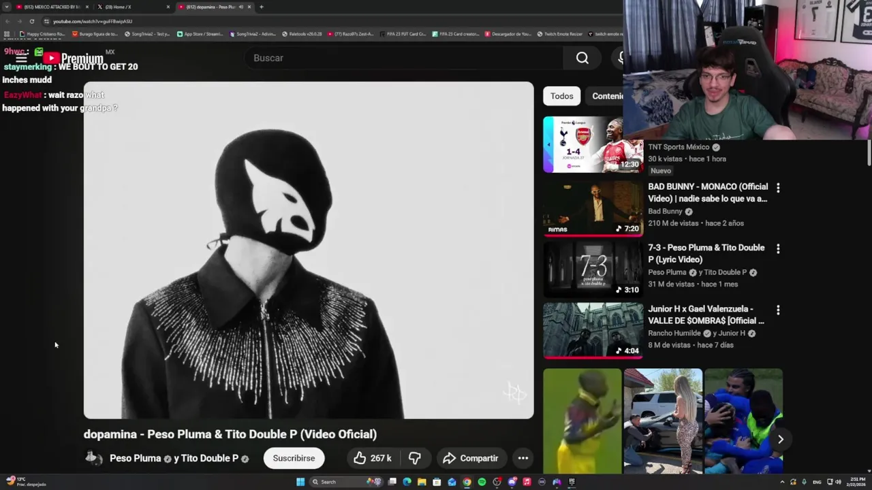Screen dimensions: 872x490
Task: Expand the system tray hidden icons
Action: click(x=782, y=482)
